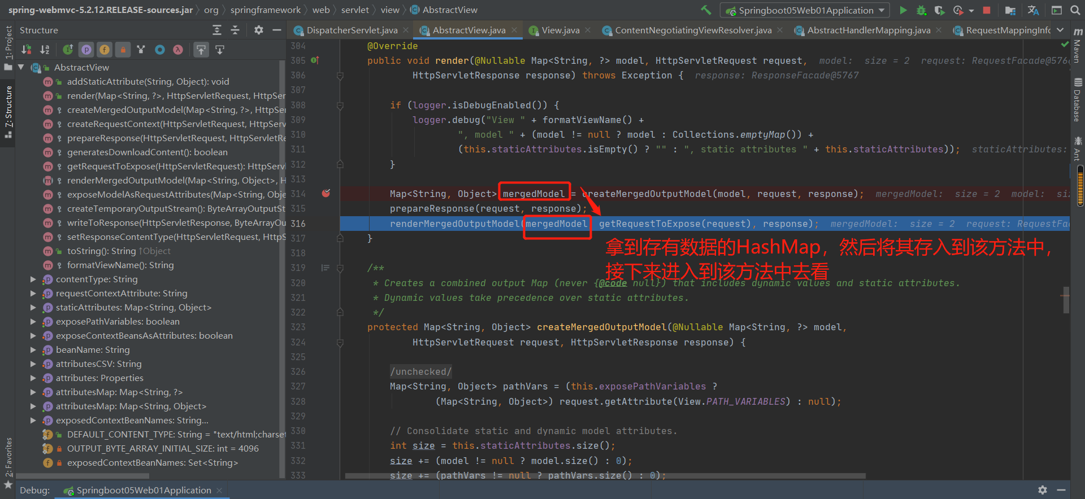Toggle Sort Alphabetically in Structure toolbar
1085x499 pixels.
click(x=45, y=50)
